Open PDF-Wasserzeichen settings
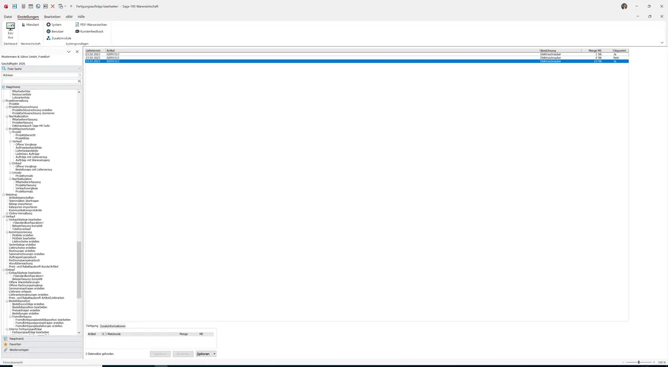The width and height of the screenshot is (668, 367). point(91,25)
